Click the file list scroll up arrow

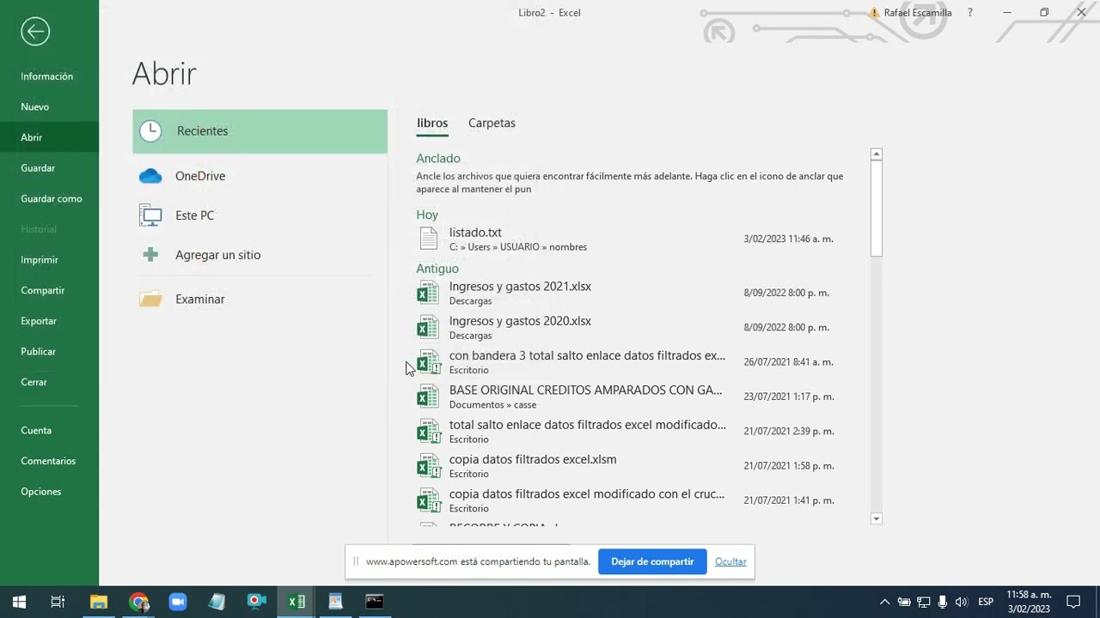(x=877, y=154)
